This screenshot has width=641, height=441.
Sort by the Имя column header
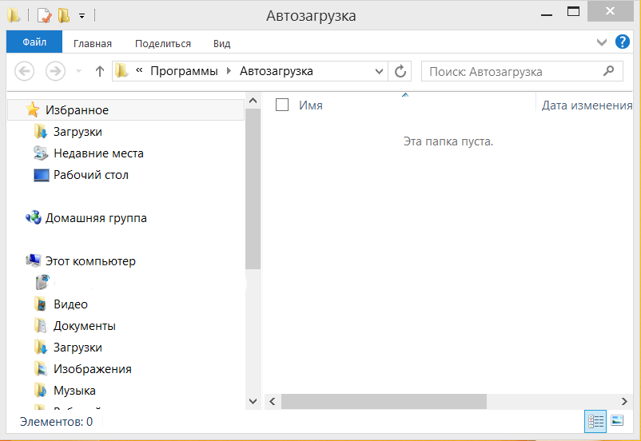pyautogui.click(x=311, y=105)
